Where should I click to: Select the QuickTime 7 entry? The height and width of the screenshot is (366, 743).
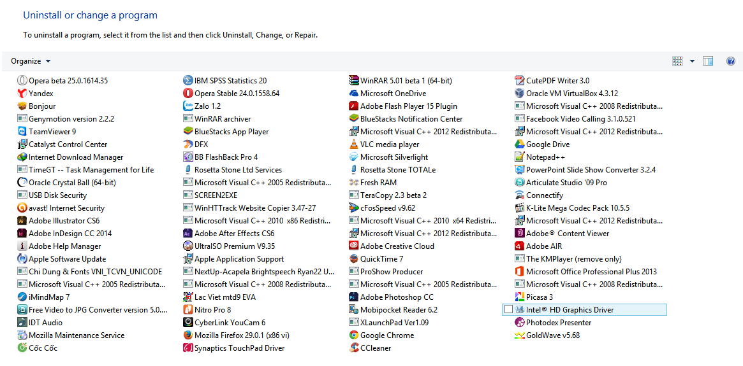[376, 259]
